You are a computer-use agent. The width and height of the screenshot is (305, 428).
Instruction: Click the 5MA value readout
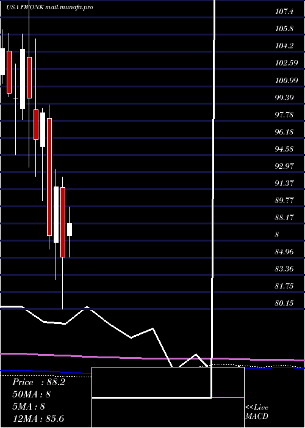(29, 407)
